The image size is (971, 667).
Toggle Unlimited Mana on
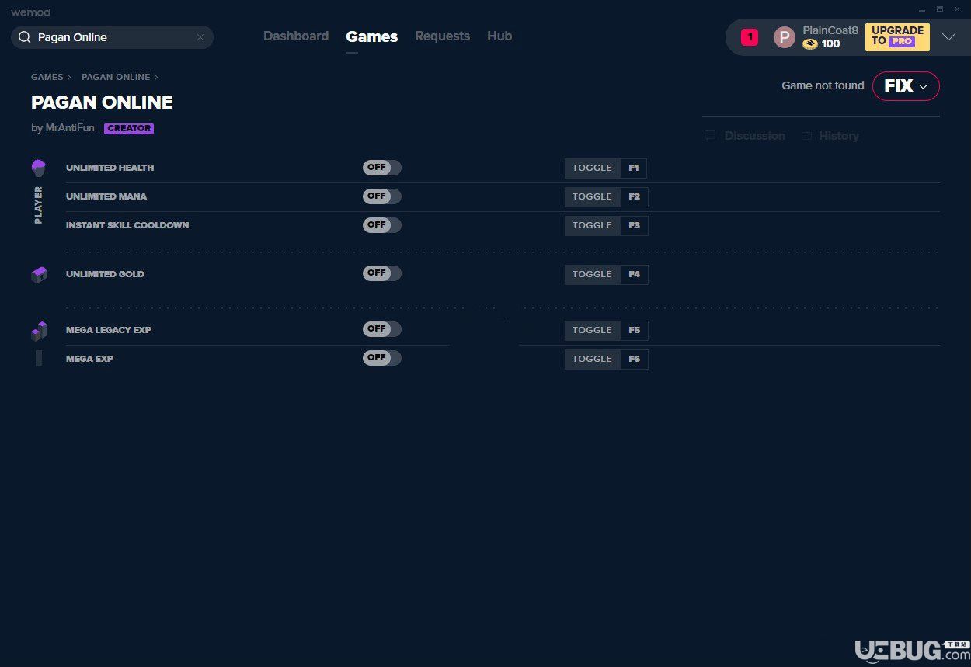pos(382,196)
